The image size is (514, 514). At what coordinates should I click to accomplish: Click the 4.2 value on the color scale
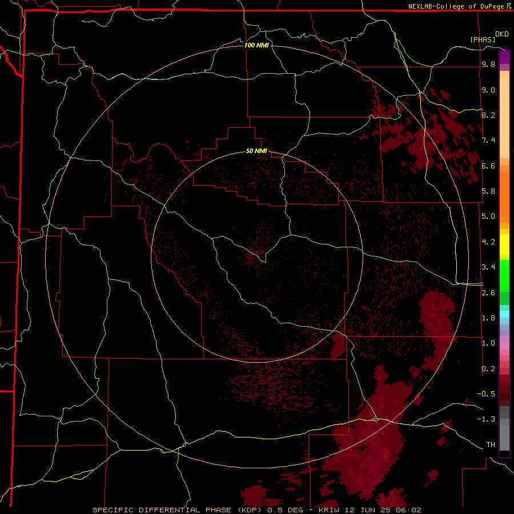coord(488,242)
